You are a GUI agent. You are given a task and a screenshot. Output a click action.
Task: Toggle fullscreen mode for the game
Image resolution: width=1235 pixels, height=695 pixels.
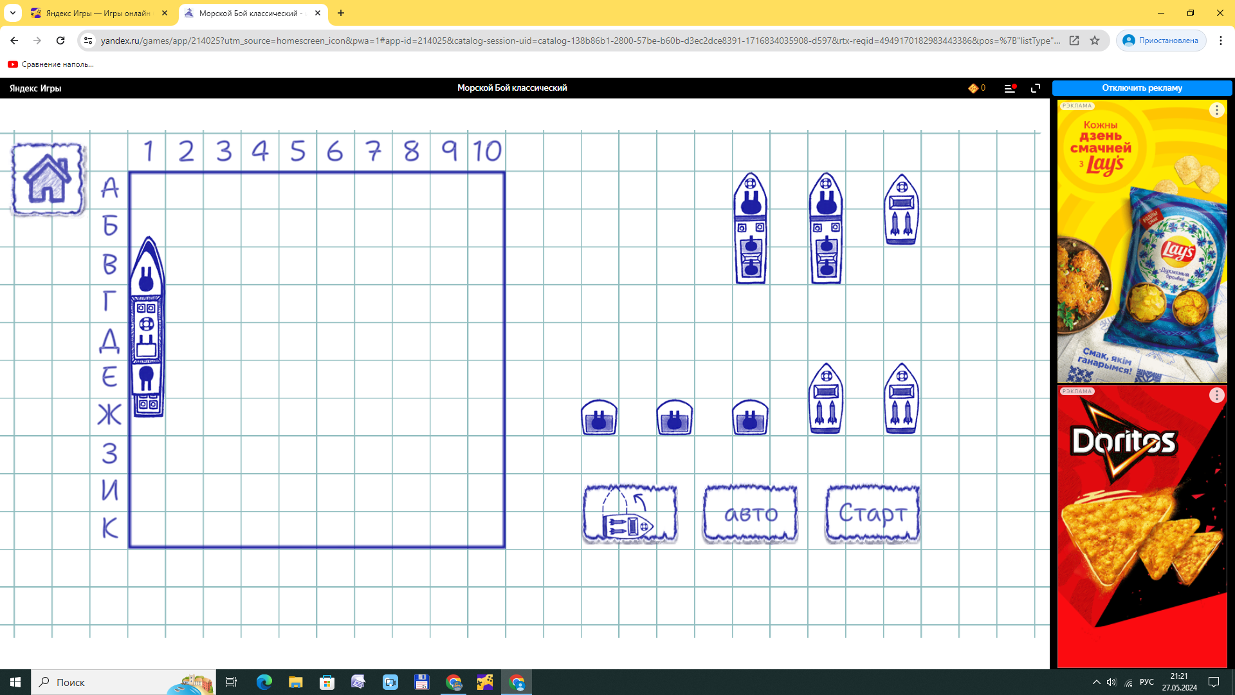(1036, 88)
